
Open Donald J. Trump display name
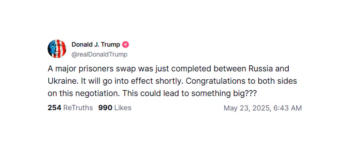coord(96,45)
